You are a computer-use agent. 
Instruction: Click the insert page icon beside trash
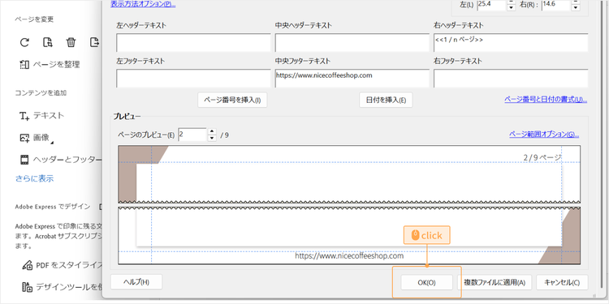(x=94, y=42)
